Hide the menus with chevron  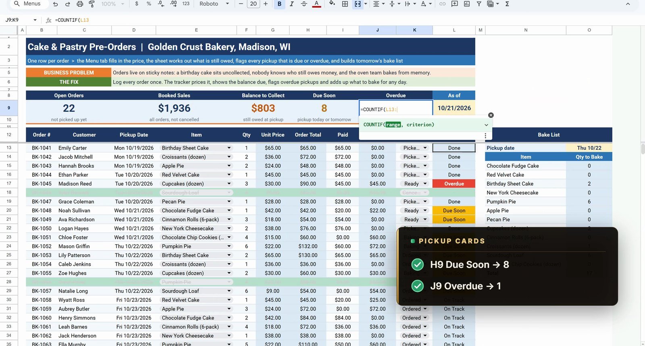[628, 4]
